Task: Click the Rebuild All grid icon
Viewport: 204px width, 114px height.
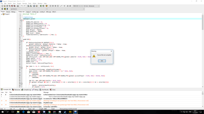Action: coord(58,6)
